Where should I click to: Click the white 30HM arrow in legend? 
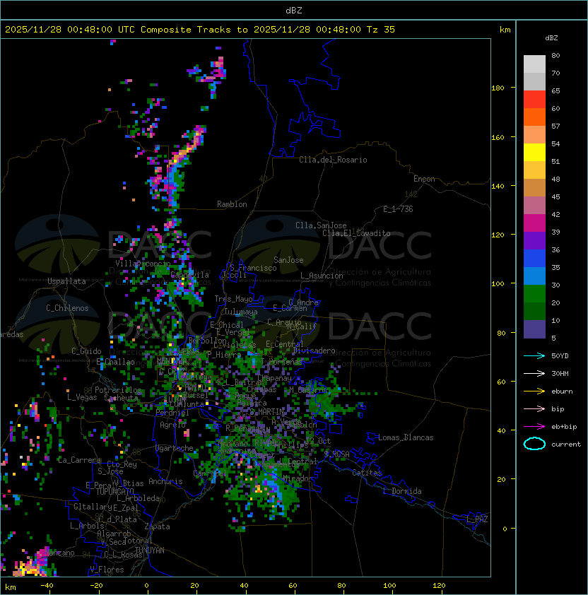pyautogui.click(x=534, y=374)
